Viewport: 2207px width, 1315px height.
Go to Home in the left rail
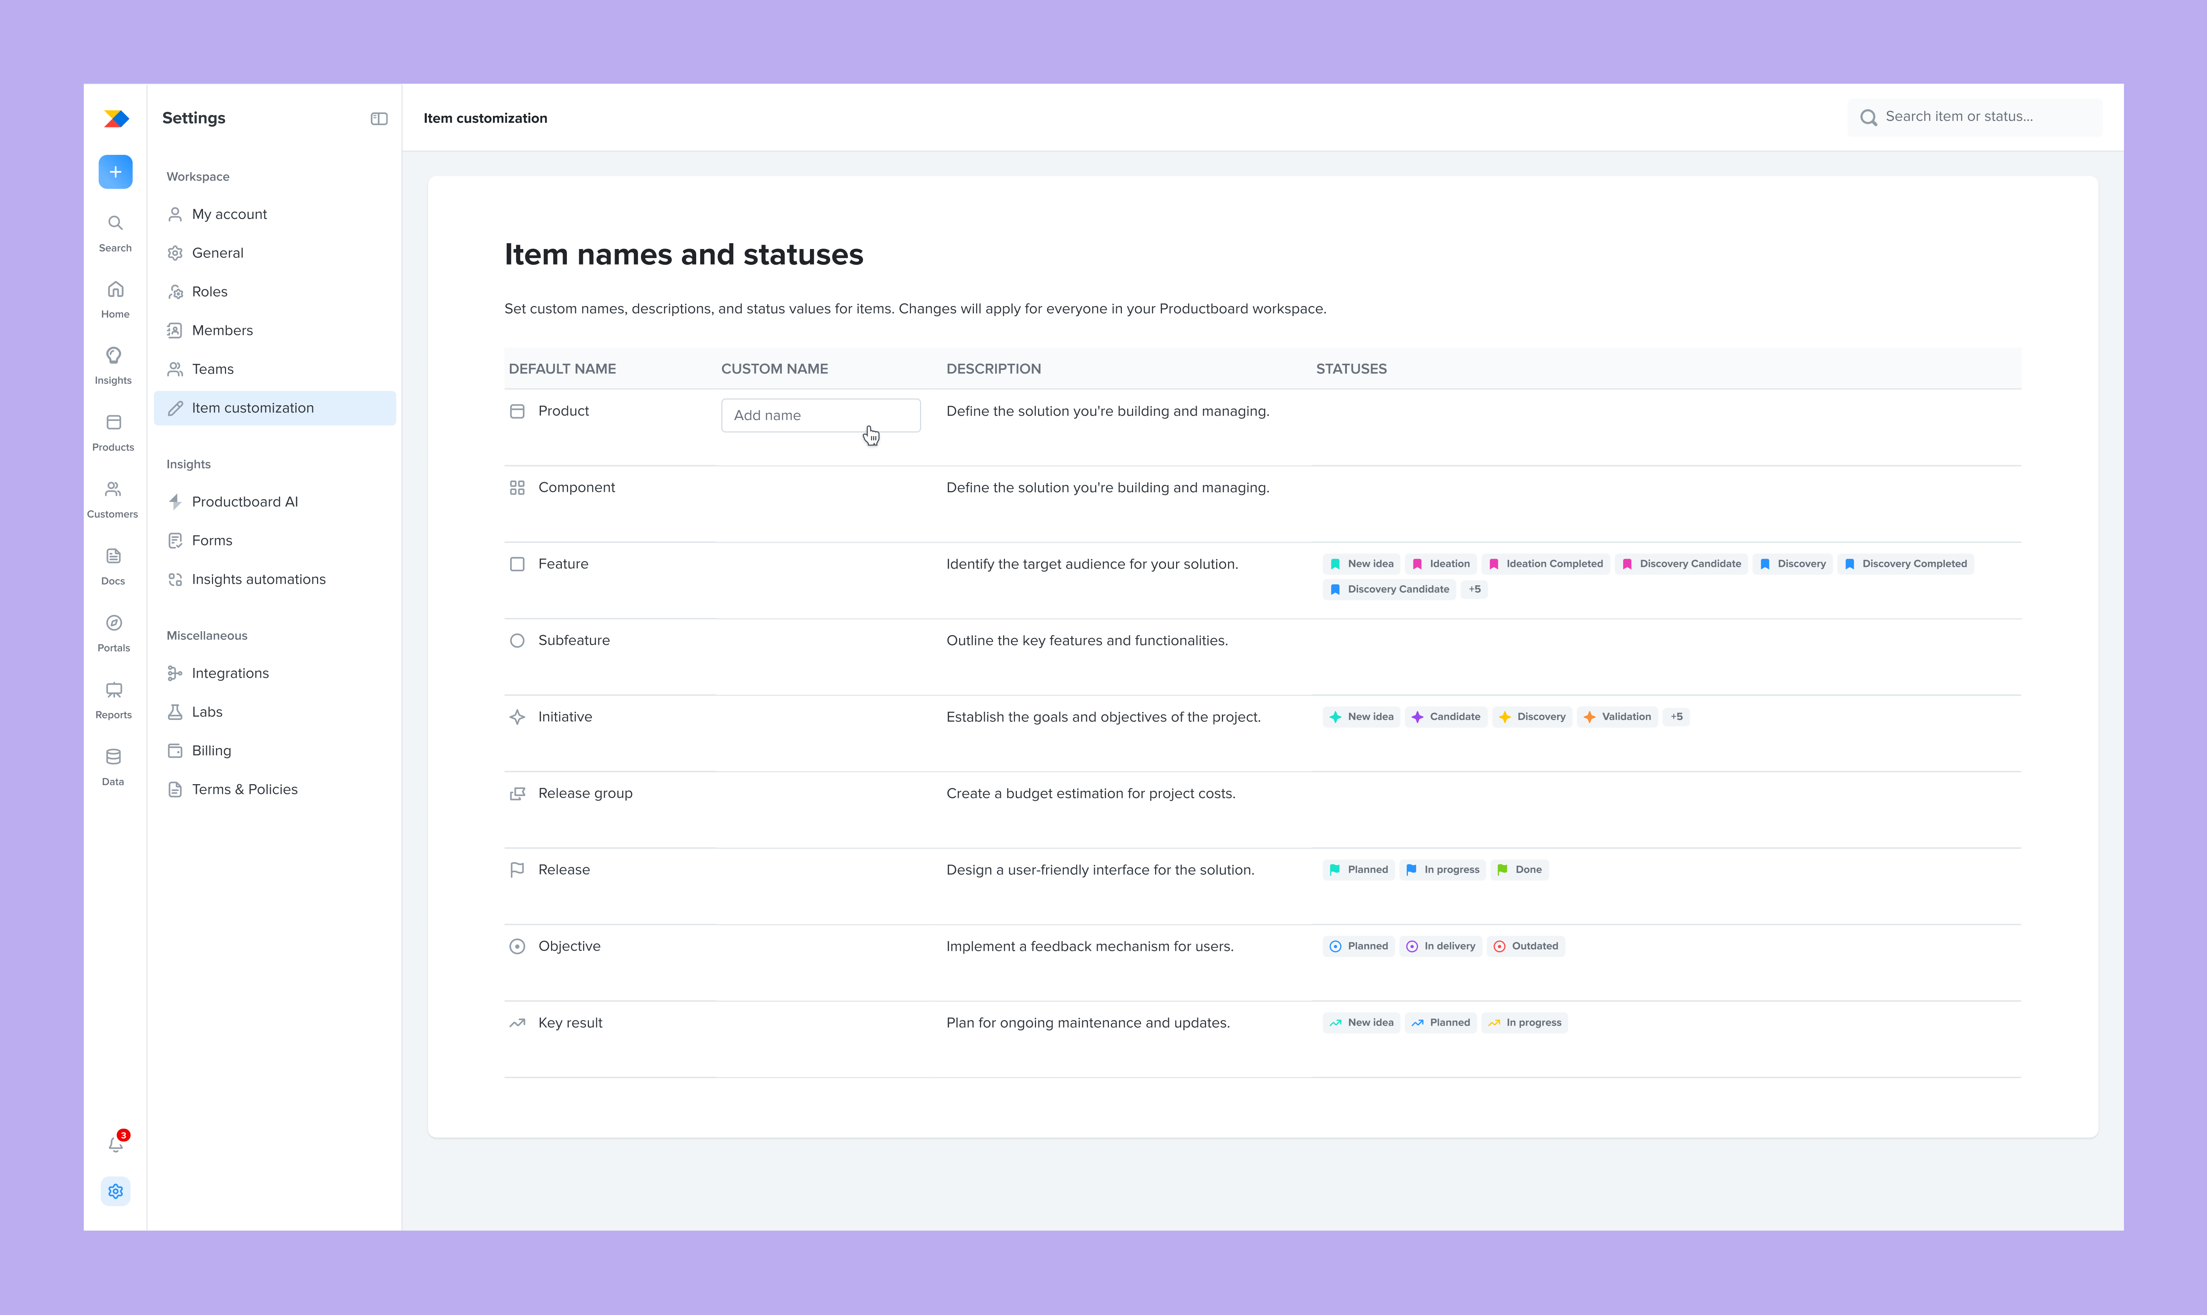tap(115, 300)
